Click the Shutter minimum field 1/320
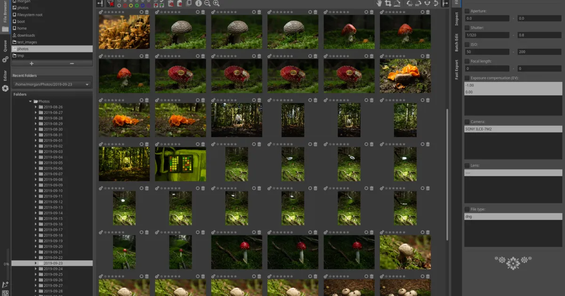The width and height of the screenshot is (565, 296). (487, 35)
